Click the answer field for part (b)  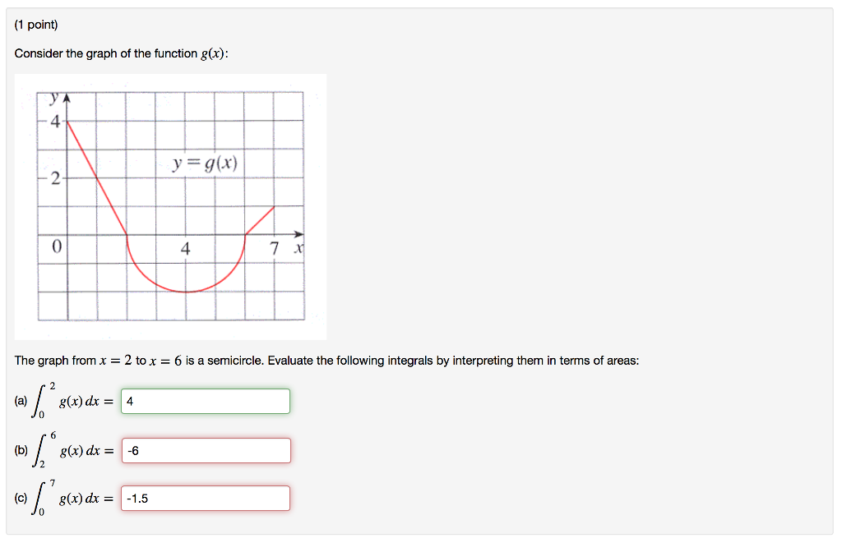(205, 450)
